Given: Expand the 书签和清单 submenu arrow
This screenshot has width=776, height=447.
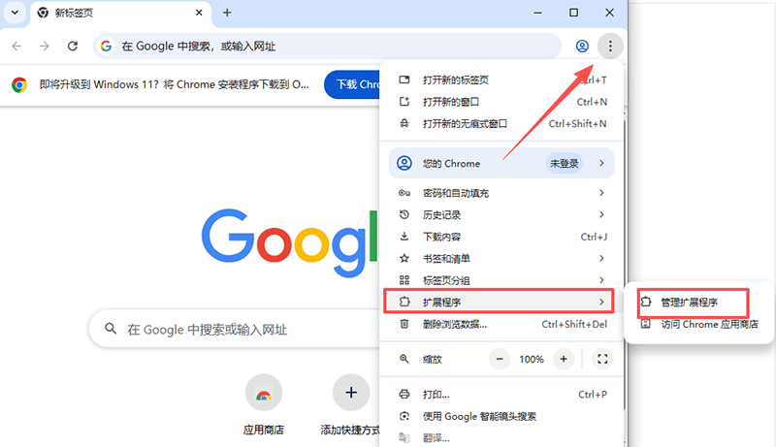Looking at the screenshot, I should point(601,258).
